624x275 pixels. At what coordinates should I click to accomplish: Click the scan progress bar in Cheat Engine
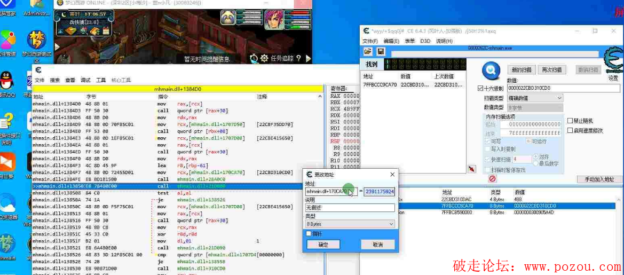(495, 54)
